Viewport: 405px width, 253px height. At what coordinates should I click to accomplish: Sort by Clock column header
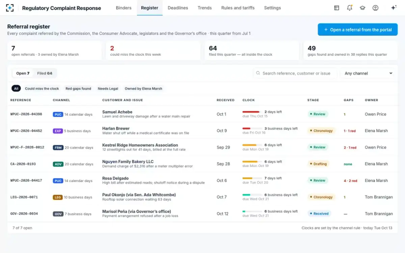[x=249, y=100]
